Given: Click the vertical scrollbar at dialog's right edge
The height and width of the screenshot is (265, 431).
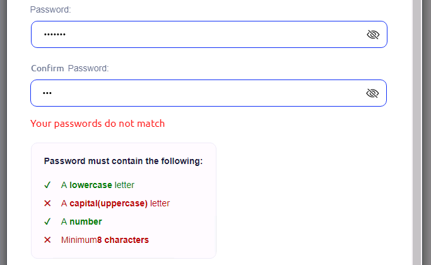Looking at the screenshot, I should [x=417, y=126].
